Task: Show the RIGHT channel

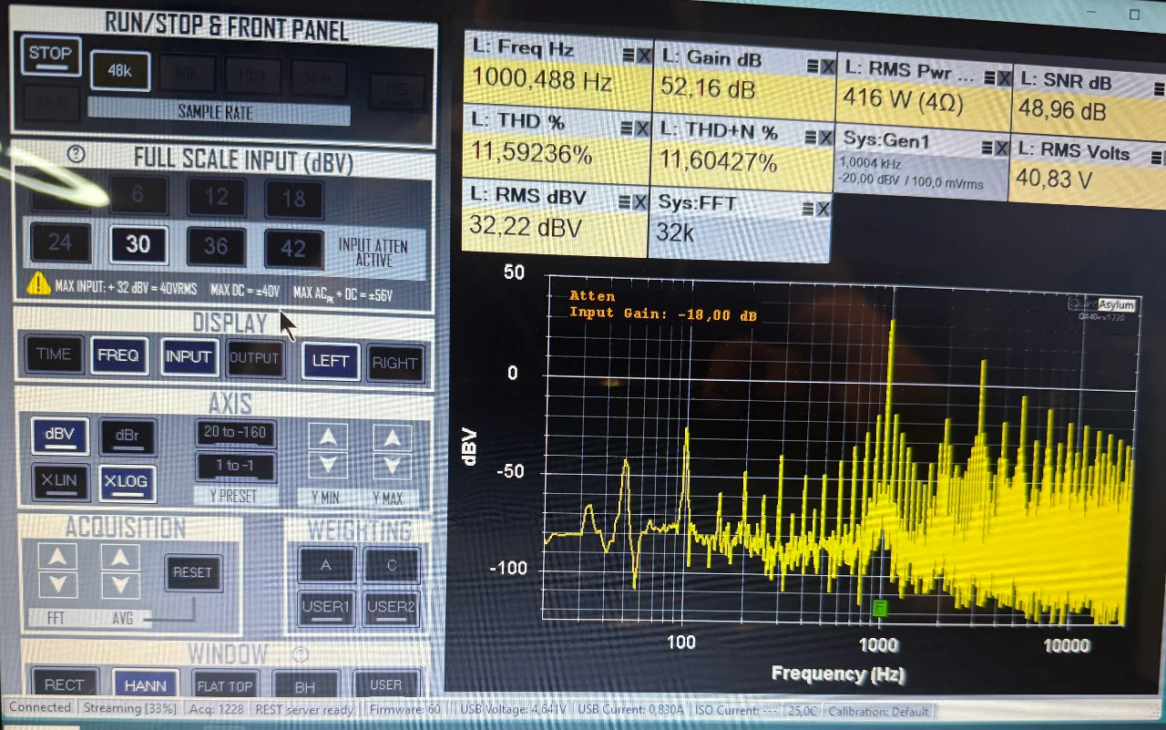Action: click(x=395, y=363)
